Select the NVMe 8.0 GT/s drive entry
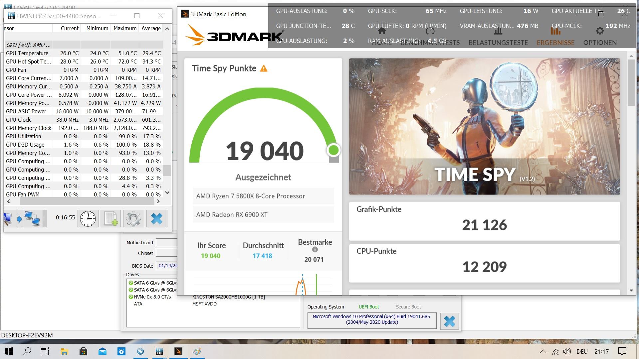Viewport: 639px width, 359px height. [x=152, y=297]
